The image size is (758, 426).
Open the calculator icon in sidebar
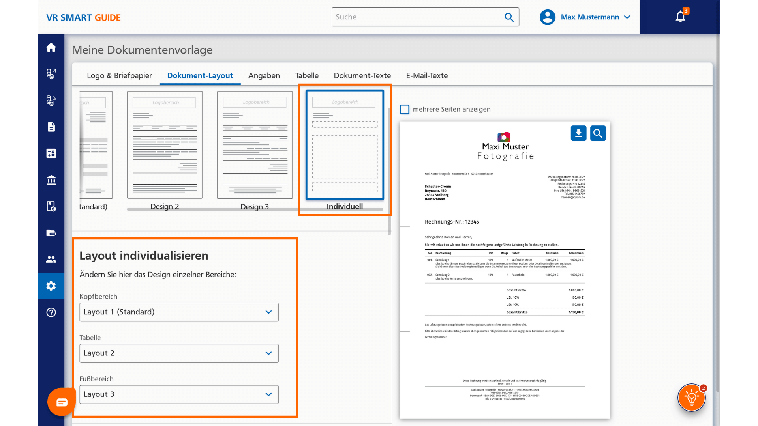[51, 153]
